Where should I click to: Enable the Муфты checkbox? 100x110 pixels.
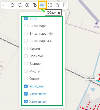point(26,71)
